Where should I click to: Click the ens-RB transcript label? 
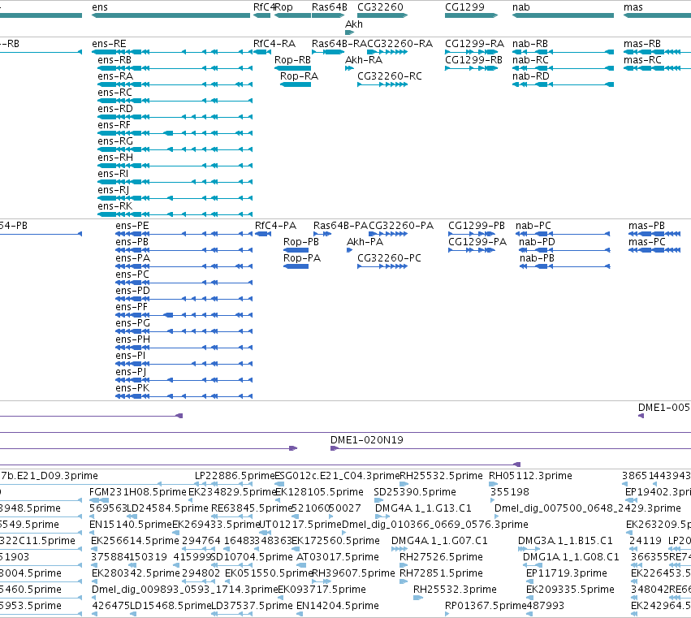114,60
